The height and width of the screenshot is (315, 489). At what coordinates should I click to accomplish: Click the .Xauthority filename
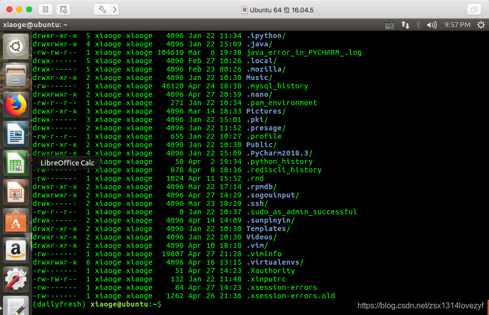pos(270,271)
